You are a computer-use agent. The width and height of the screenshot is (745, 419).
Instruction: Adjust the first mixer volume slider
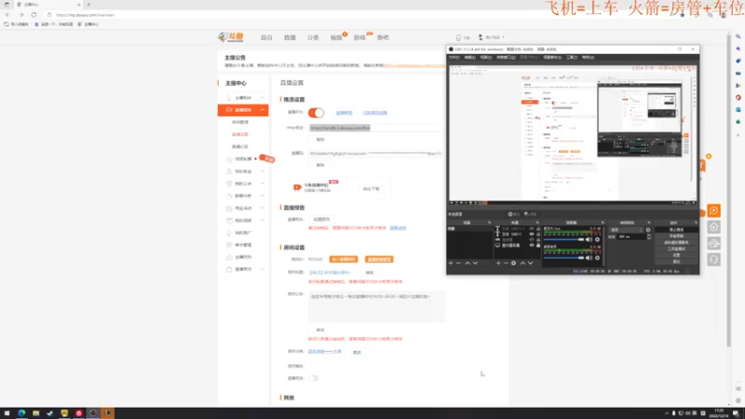pos(564,240)
